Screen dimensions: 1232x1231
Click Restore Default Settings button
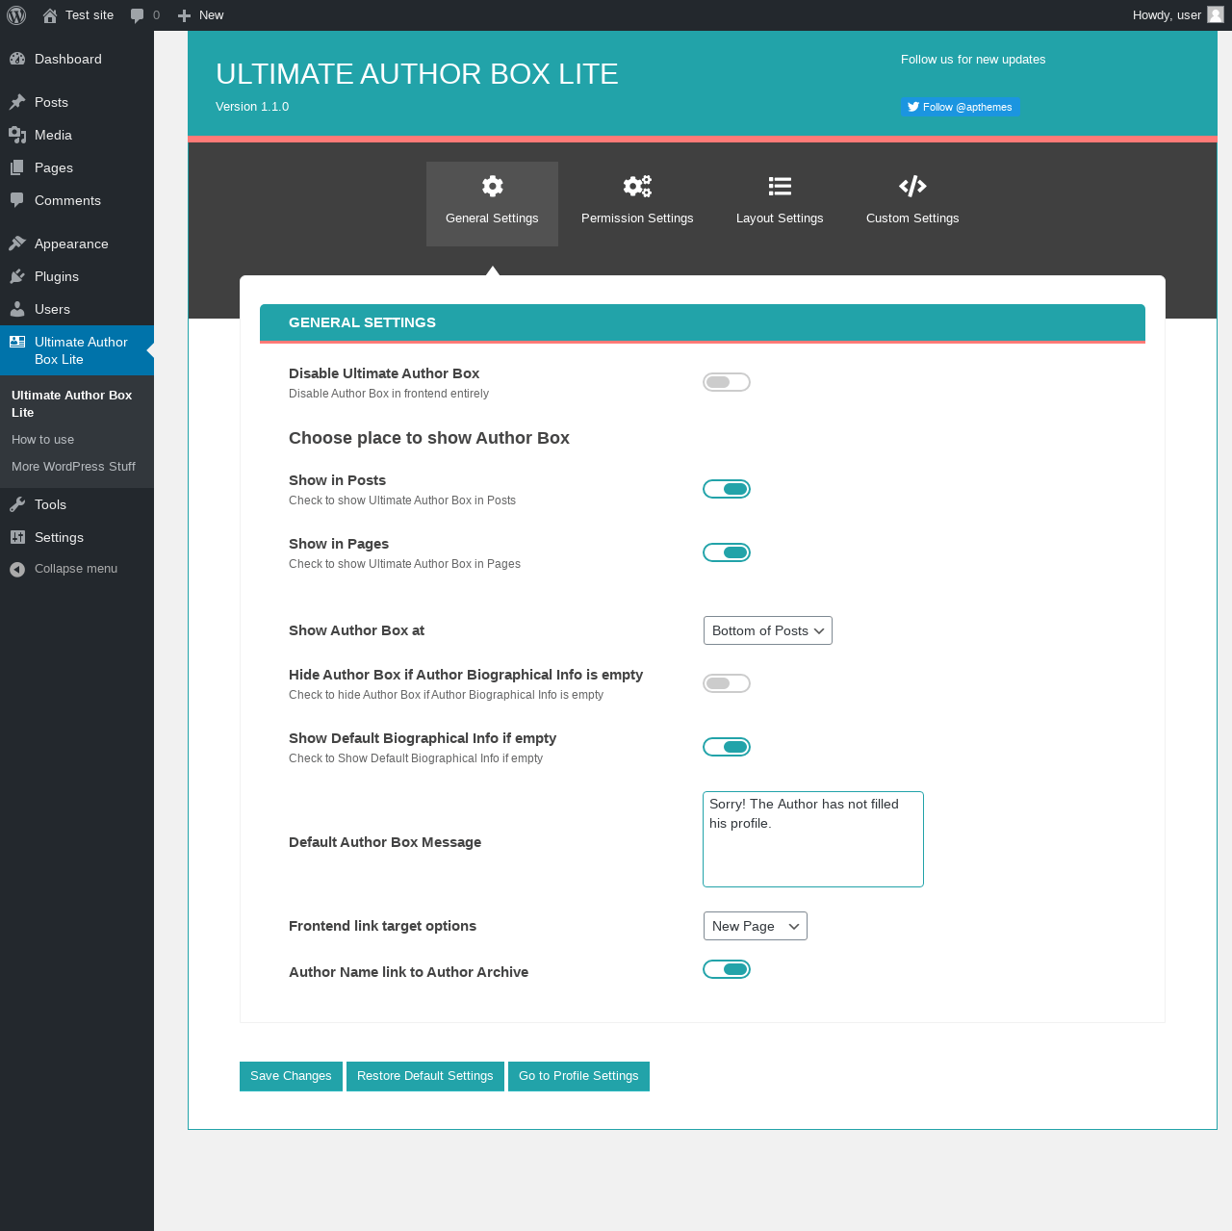(x=425, y=1076)
